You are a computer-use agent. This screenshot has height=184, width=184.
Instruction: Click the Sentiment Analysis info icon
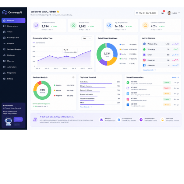click(x=73, y=77)
